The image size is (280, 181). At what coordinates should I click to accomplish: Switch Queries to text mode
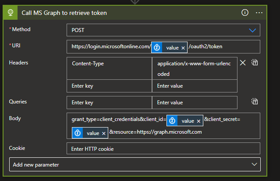pyautogui.click(x=255, y=102)
